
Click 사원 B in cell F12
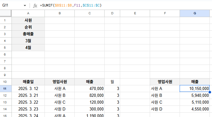[x=165, y=96]
